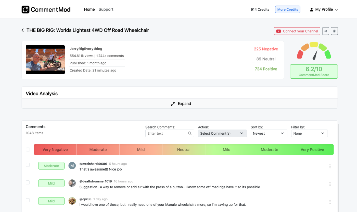Toggle the select-all comments checkbox
Viewport: 357px width, 212px height.
[28, 150]
